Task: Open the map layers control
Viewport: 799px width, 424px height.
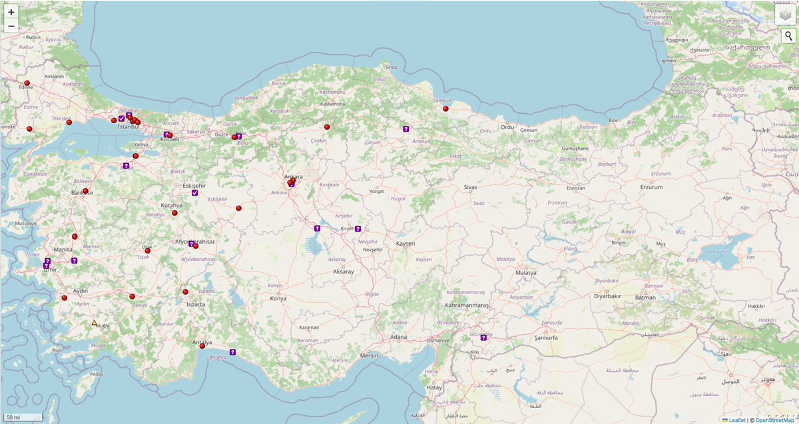Action: click(x=785, y=15)
